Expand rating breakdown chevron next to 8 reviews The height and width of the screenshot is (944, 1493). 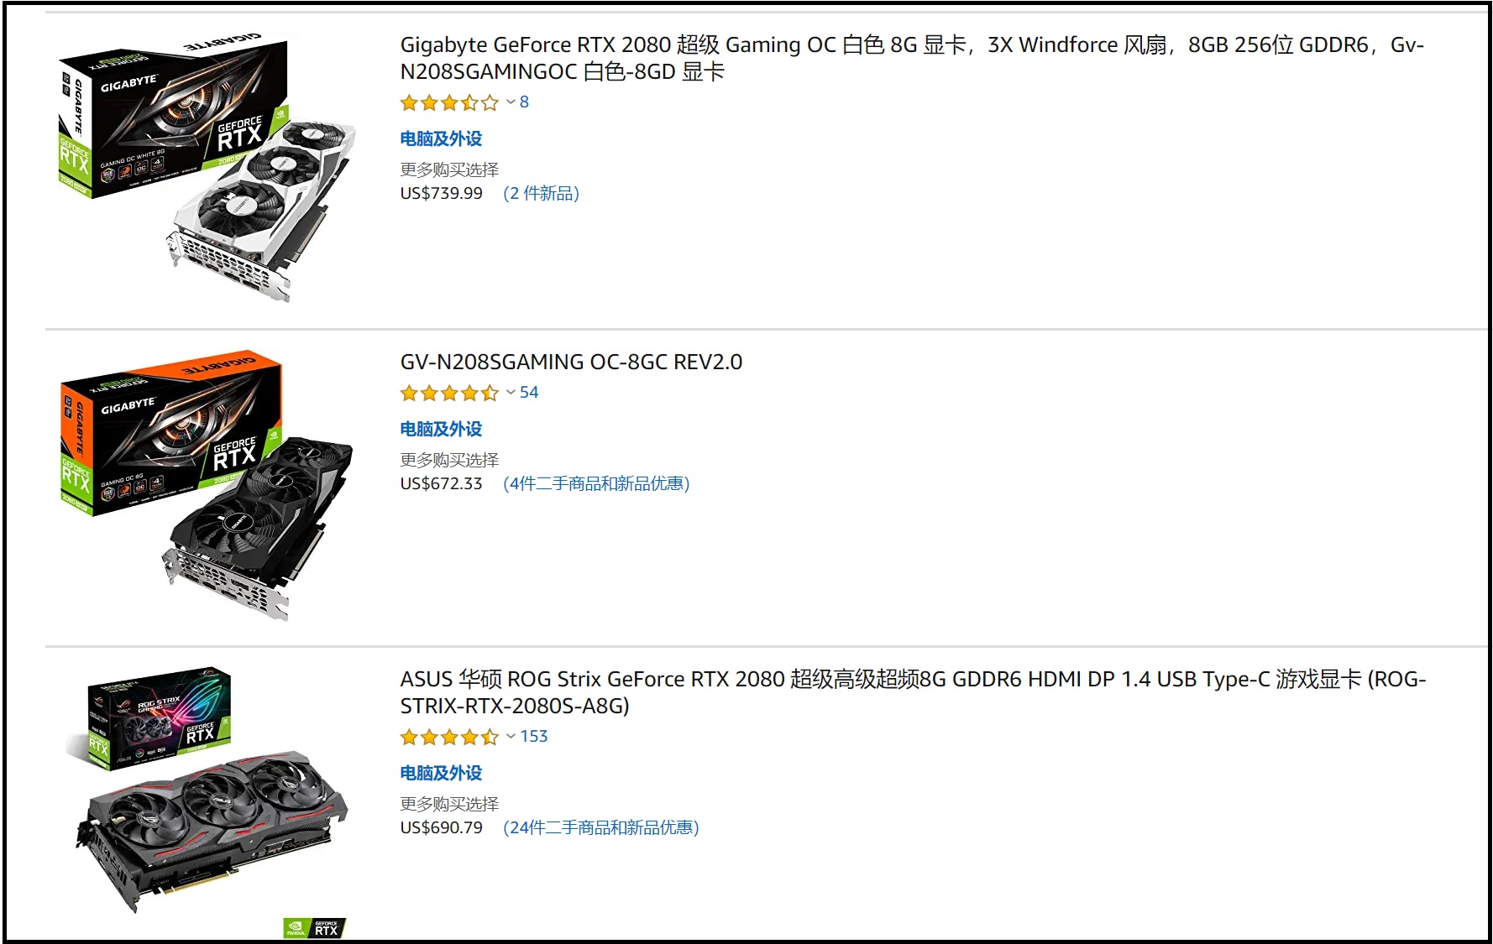click(x=511, y=102)
